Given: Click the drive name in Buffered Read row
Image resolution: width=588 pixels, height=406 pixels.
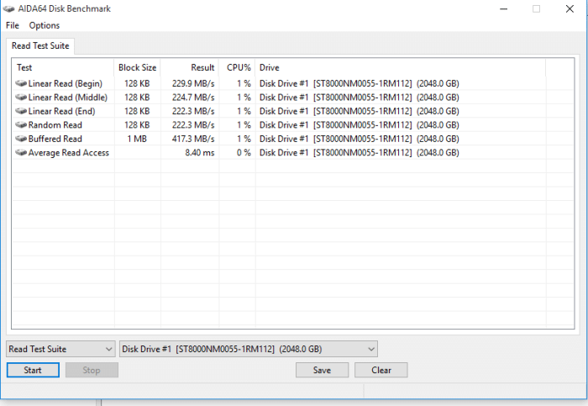Looking at the screenshot, I should coord(360,139).
